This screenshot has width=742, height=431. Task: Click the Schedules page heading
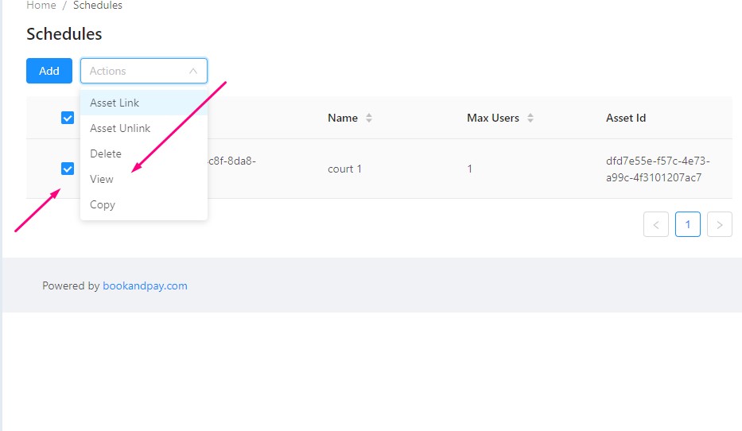[64, 34]
